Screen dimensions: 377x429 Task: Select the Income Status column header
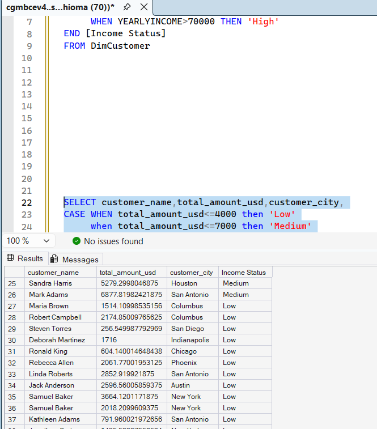click(x=245, y=273)
